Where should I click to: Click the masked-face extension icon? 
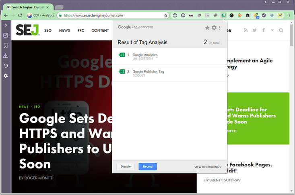[x=191, y=15]
